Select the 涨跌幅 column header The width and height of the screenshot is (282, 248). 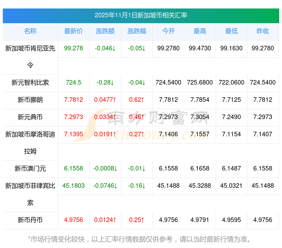point(137,31)
